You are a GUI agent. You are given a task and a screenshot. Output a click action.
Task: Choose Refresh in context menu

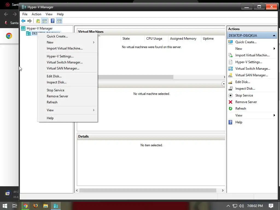pyautogui.click(x=68, y=102)
